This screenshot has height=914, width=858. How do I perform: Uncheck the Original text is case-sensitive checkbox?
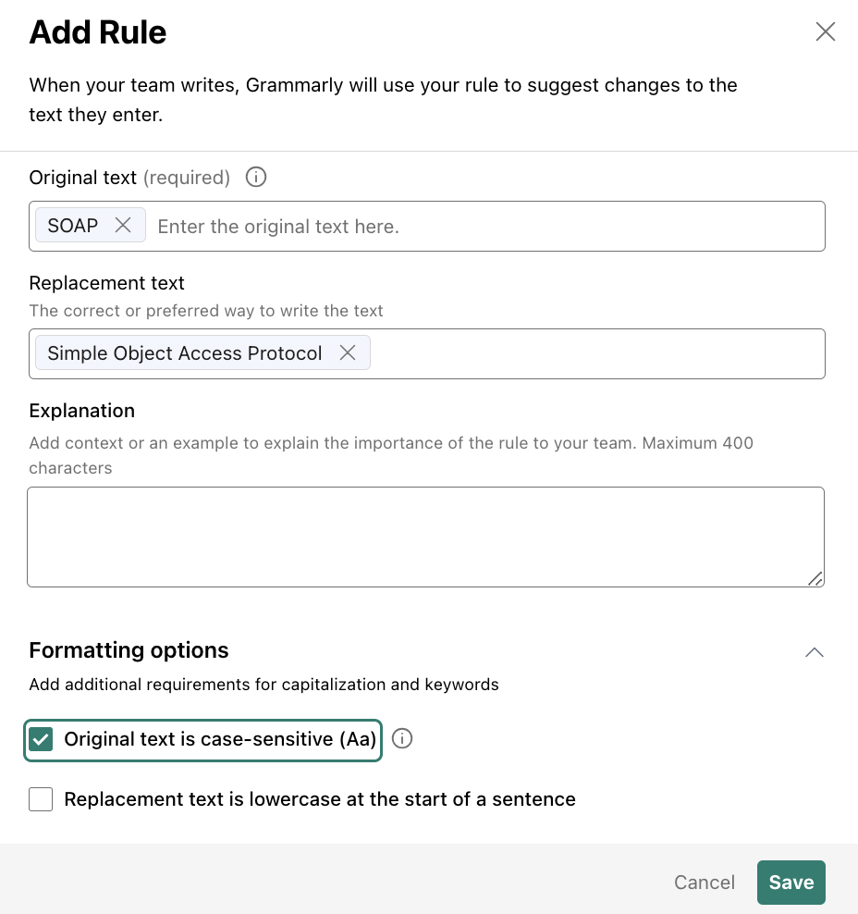coord(41,739)
